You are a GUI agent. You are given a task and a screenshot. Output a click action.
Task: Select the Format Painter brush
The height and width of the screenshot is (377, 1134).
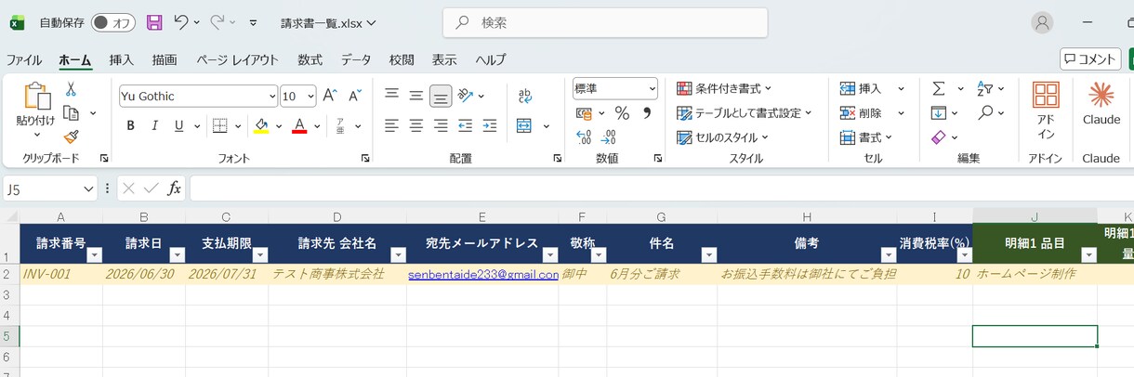(71, 136)
